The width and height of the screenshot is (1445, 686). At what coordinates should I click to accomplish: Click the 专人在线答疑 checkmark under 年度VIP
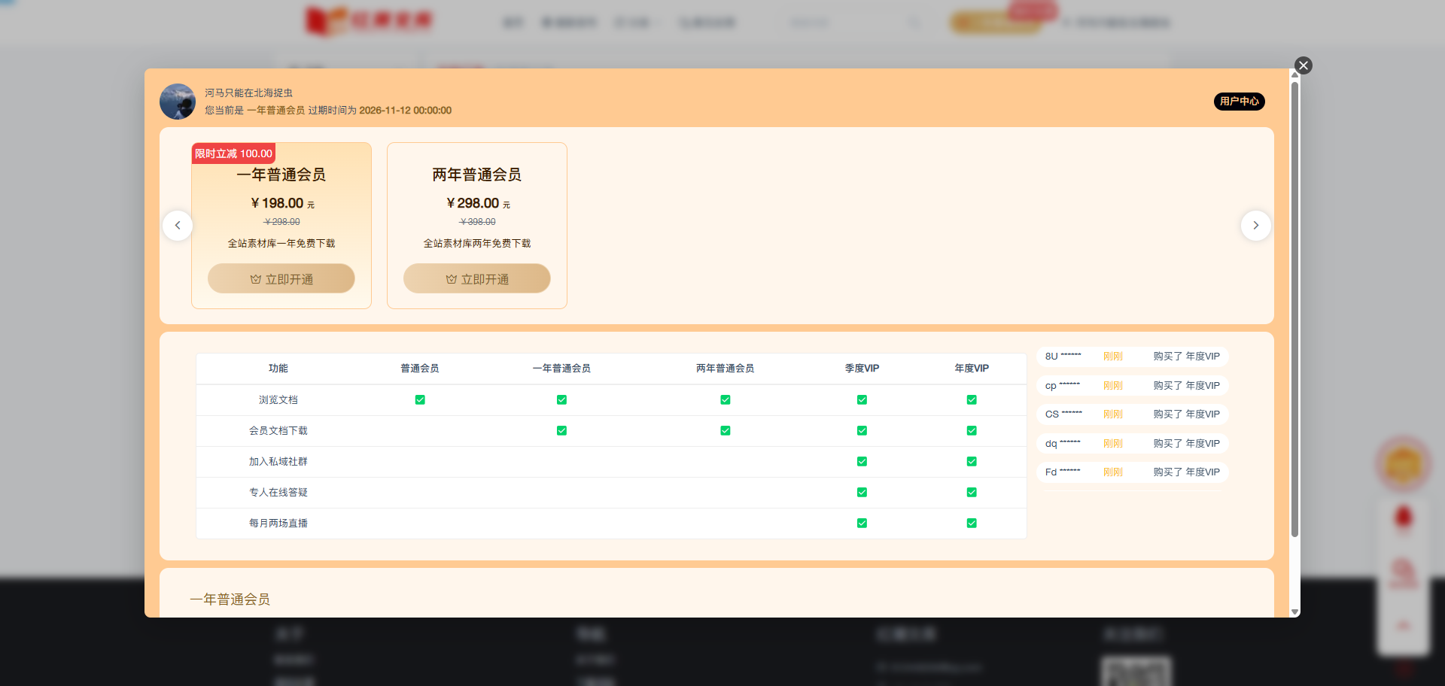(x=972, y=493)
